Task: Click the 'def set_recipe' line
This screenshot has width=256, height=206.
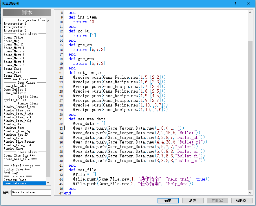Action: coord(85,73)
